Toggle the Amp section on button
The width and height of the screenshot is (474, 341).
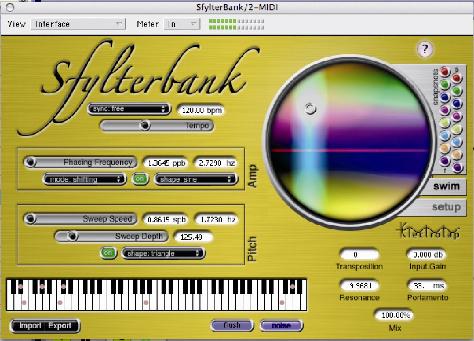point(140,179)
